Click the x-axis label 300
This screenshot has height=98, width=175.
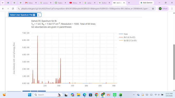click(59, 86)
